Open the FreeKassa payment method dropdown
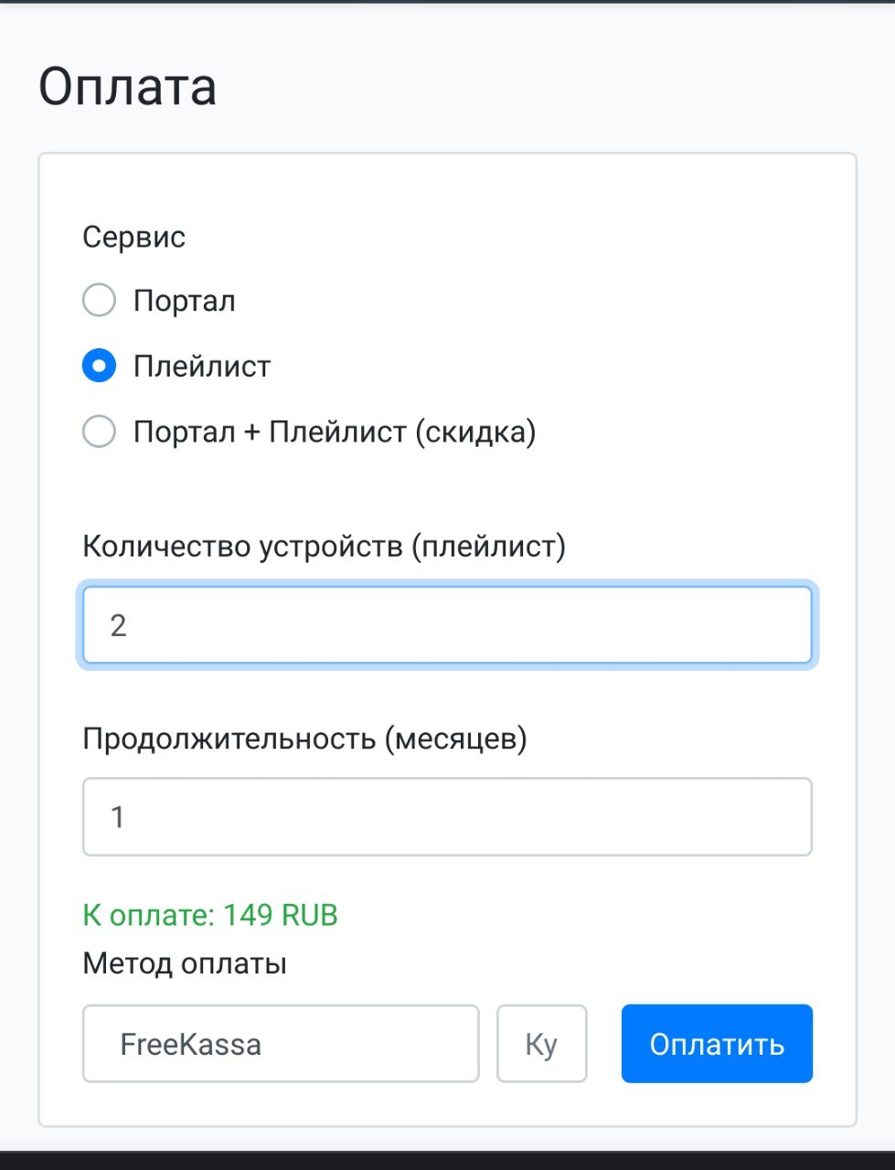Screen dimensions: 895x1170 pos(281,1044)
